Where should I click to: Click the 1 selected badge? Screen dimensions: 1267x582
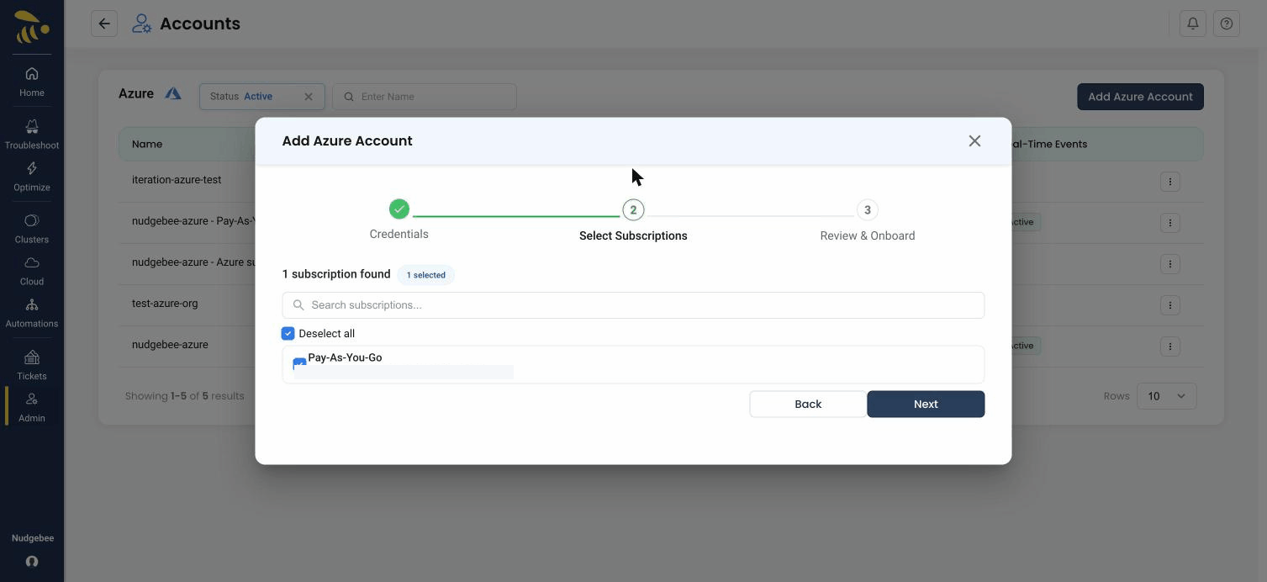[x=426, y=275]
